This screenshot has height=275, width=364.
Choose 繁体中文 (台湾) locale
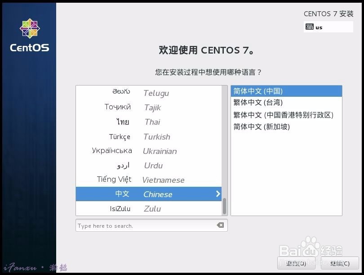point(286,102)
